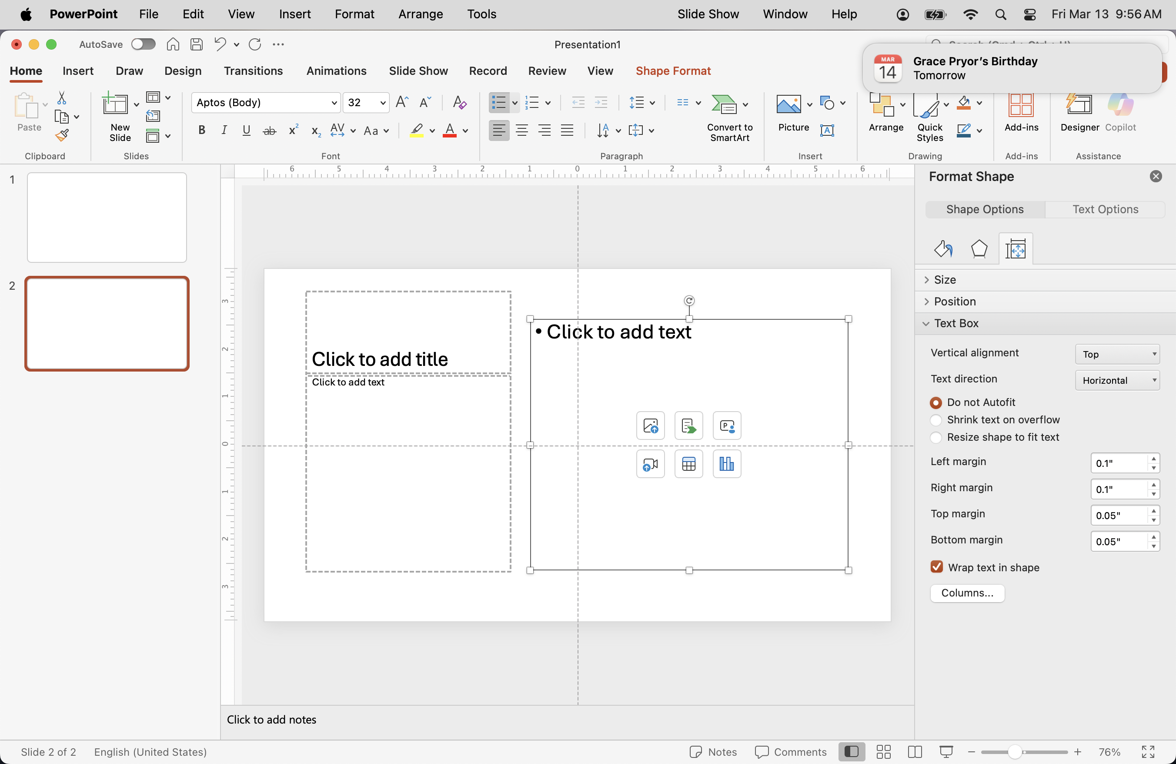The height and width of the screenshot is (764, 1176).
Task: Toggle the Notes pane button
Action: (x=713, y=752)
